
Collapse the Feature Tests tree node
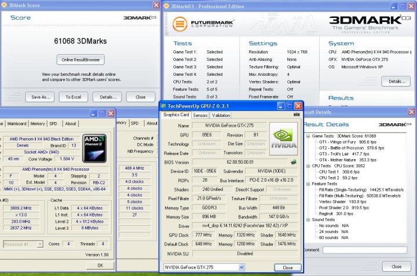point(308,184)
